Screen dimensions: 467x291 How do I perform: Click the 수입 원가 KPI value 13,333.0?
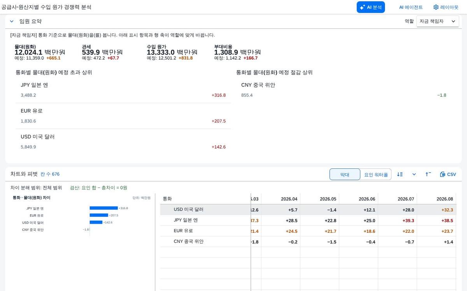(x=161, y=52)
